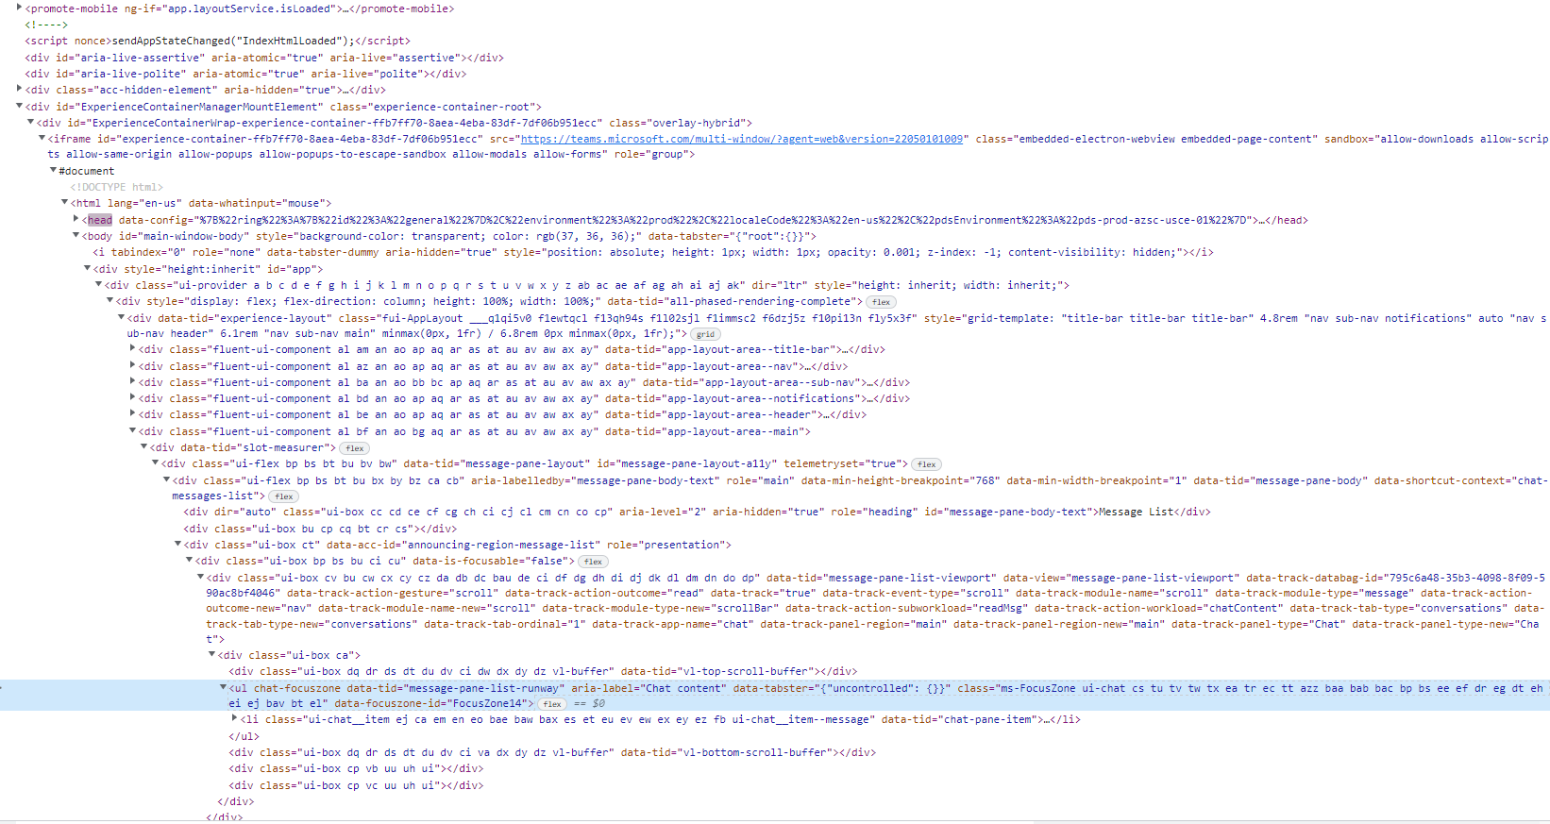The width and height of the screenshot is (1550, 824).
Task: Collapse the html lang="en-us" node
Action: [x=65, y=202]
